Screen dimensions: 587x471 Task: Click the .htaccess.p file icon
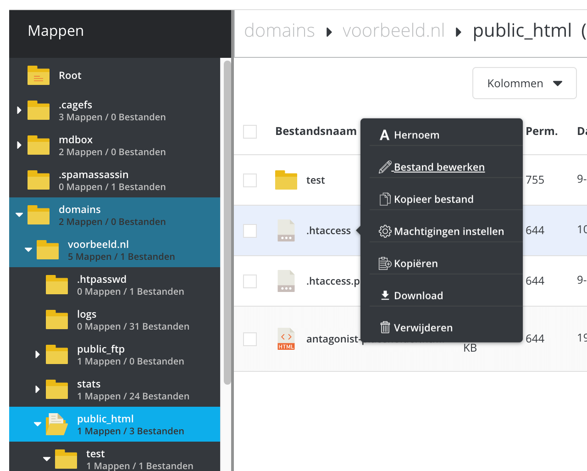tap(286, 281)
